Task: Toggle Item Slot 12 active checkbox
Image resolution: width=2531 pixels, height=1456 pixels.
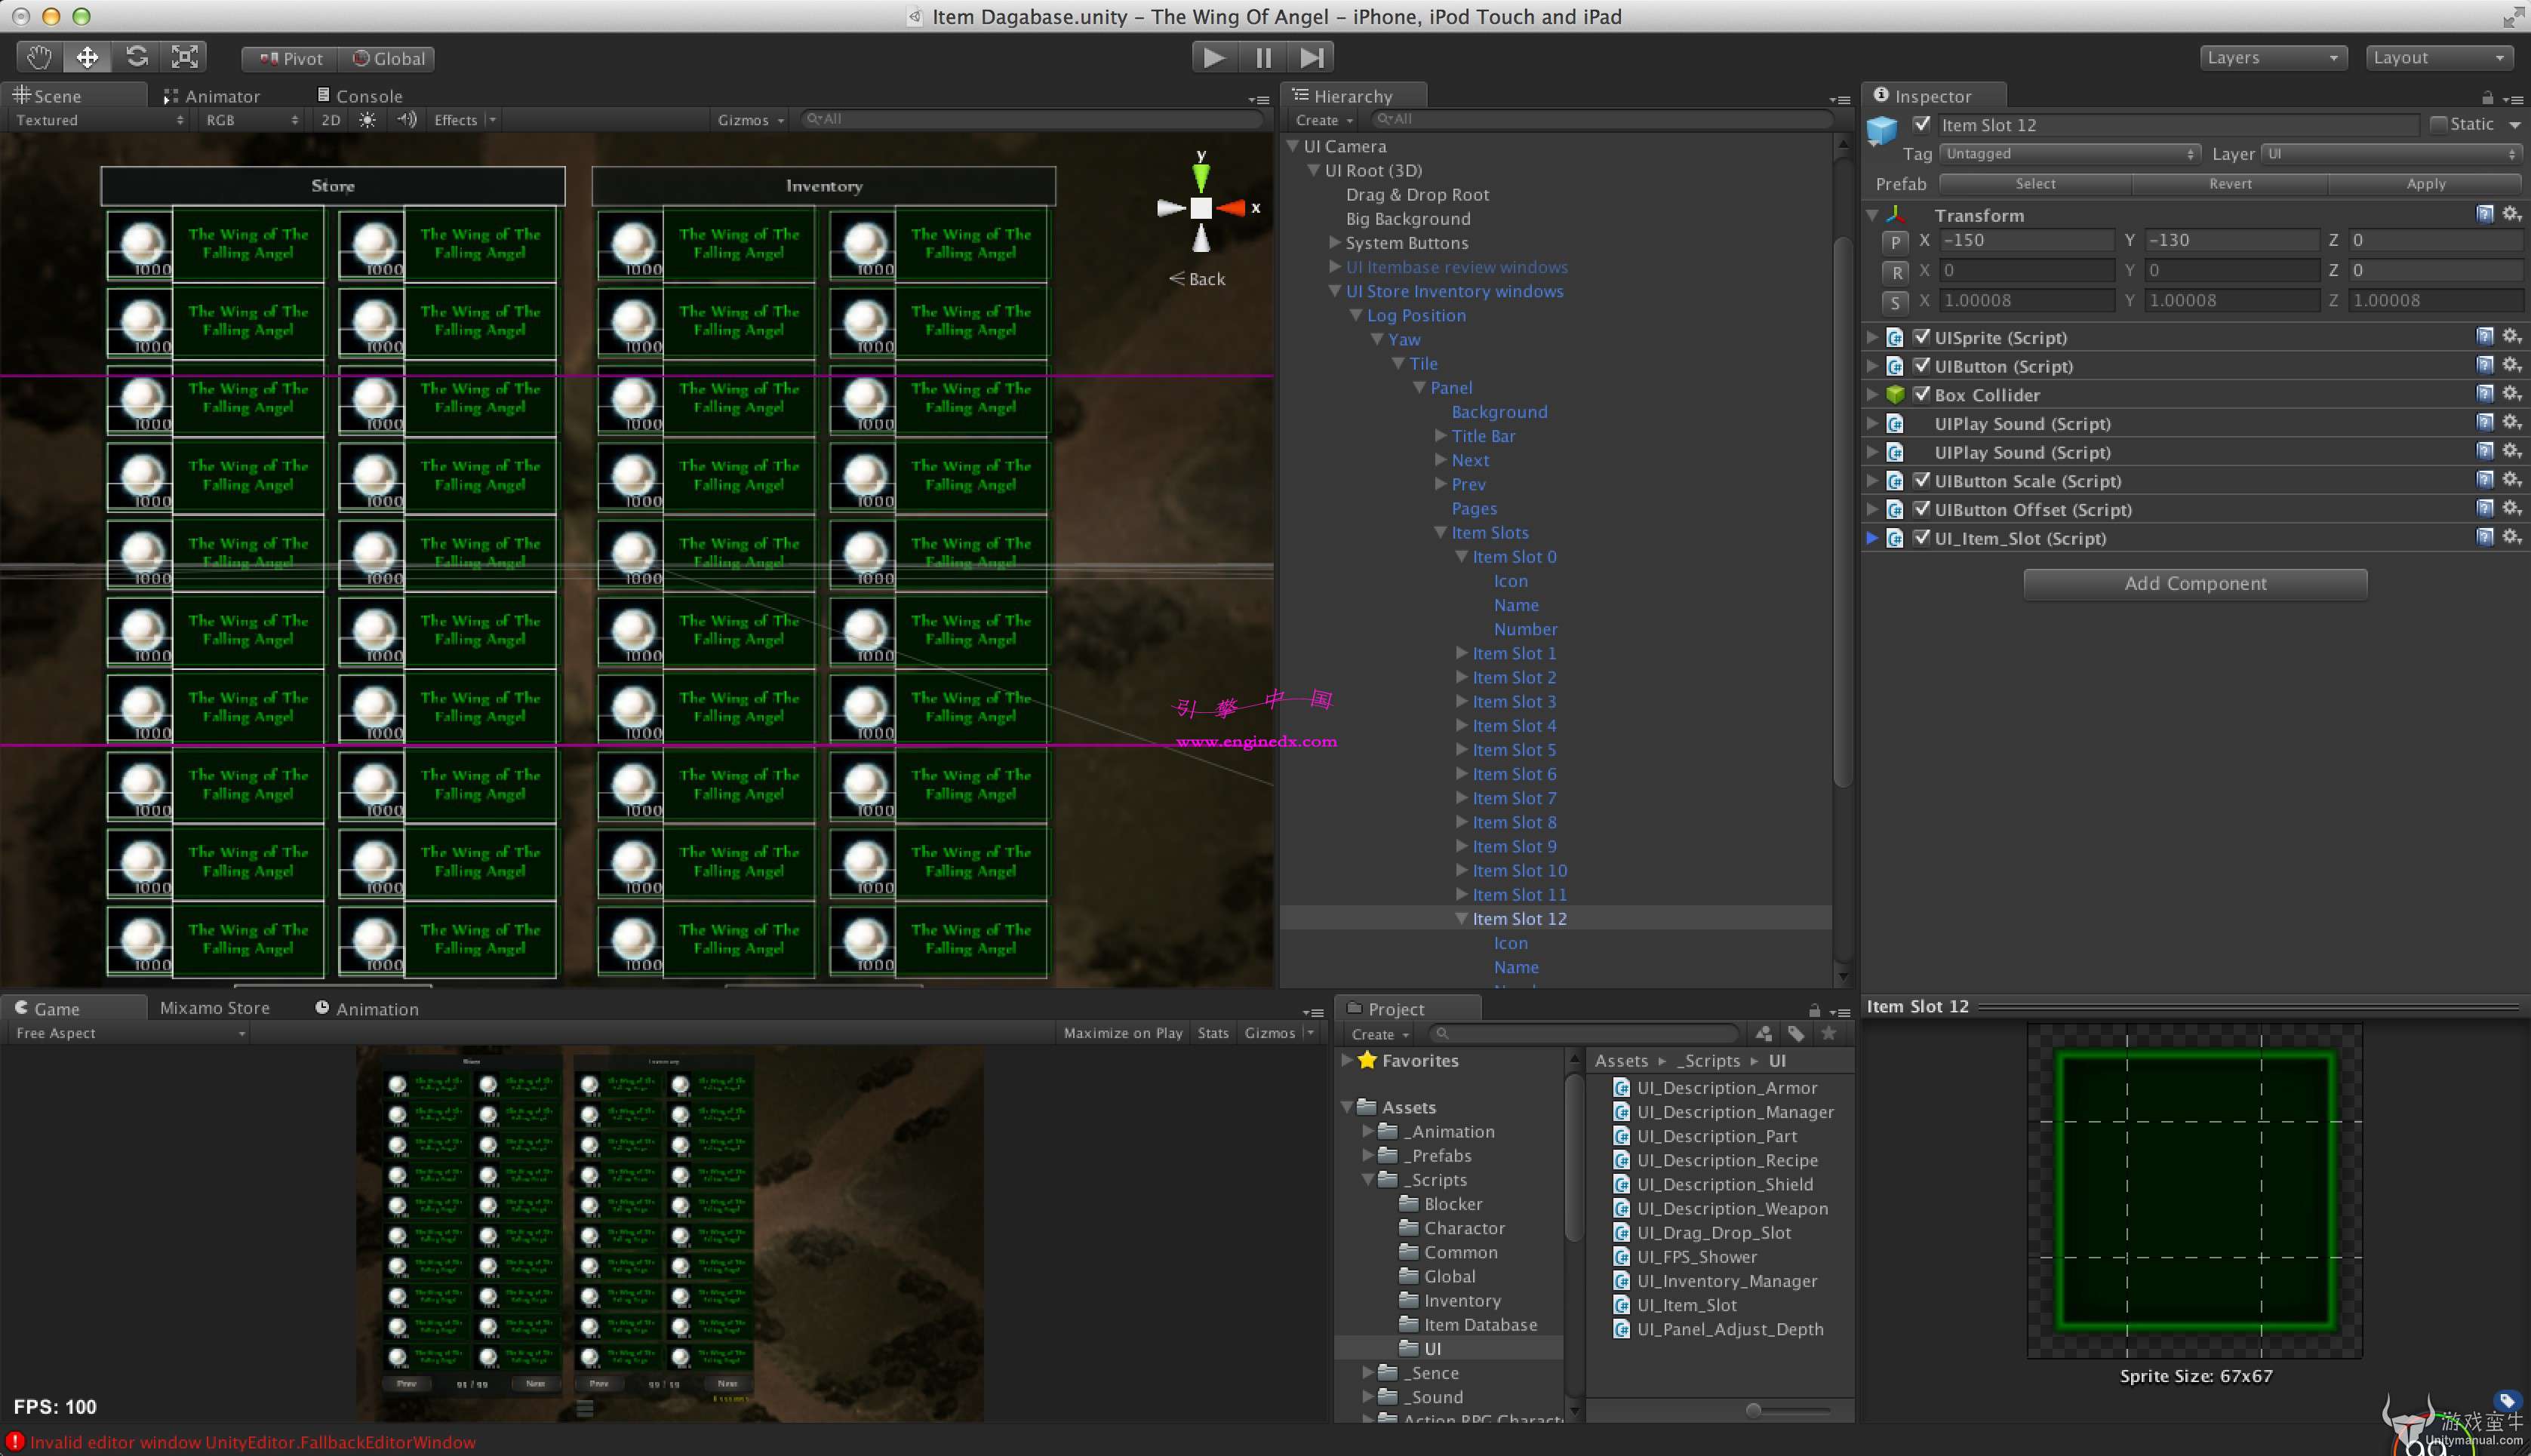Action: 1921,124
